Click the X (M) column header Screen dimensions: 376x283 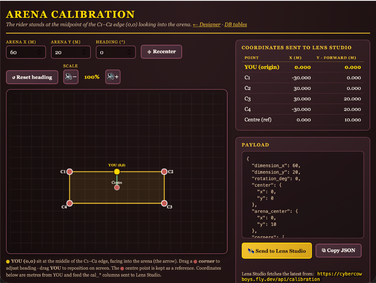point(295,58)
